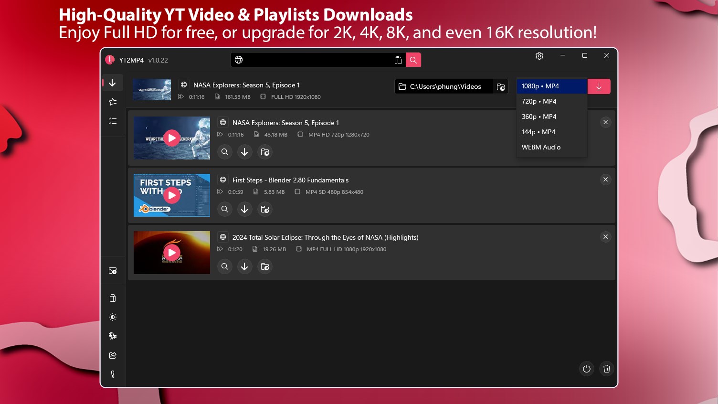
Task: Open the language translation icon
Action: [113, 336]
